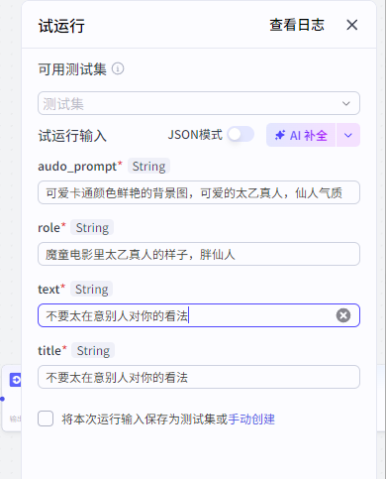Check the save run input as 测试集 checkbox

(x=46, y=419)
